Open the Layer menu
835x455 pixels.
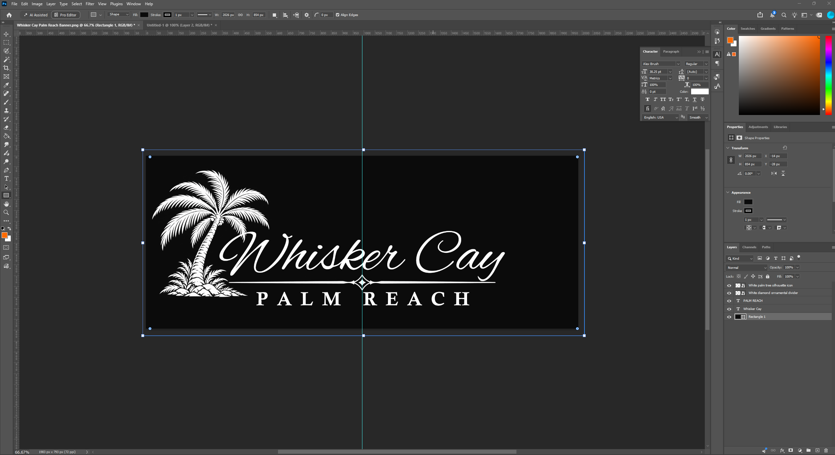pyautogui.click(x=51, y=4)
